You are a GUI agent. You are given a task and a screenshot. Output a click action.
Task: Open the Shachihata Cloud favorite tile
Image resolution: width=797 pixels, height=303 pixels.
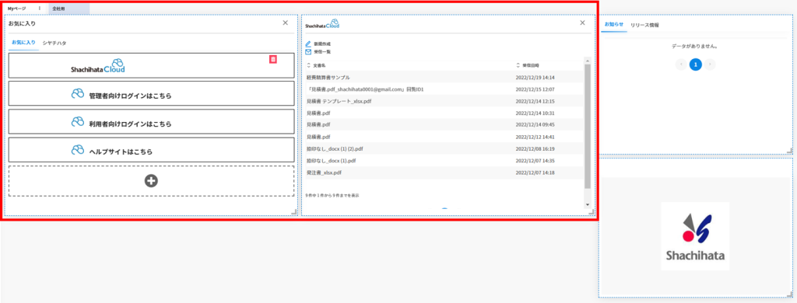[x=152, y=65]
